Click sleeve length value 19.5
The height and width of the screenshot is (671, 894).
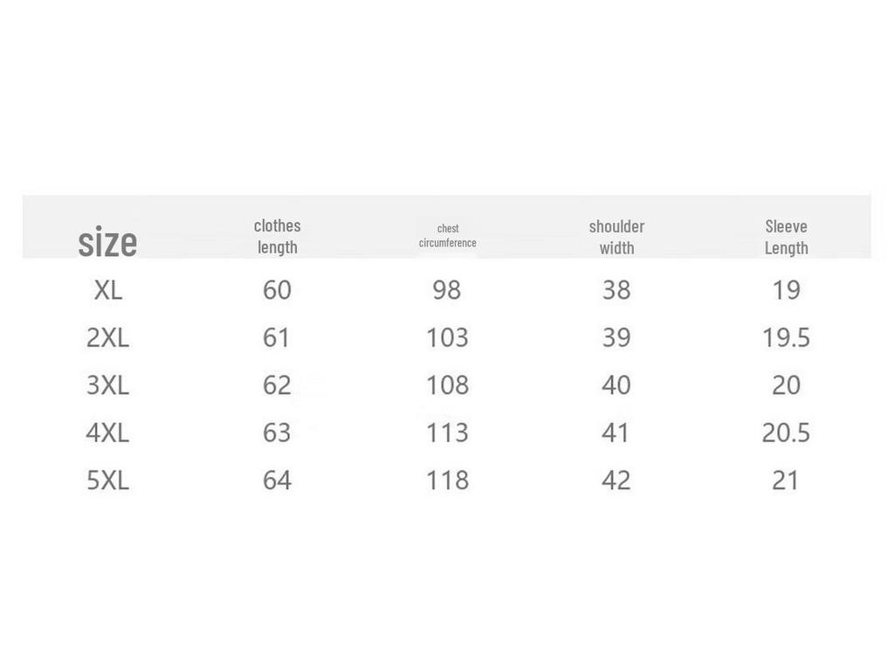tap(786, 337)
